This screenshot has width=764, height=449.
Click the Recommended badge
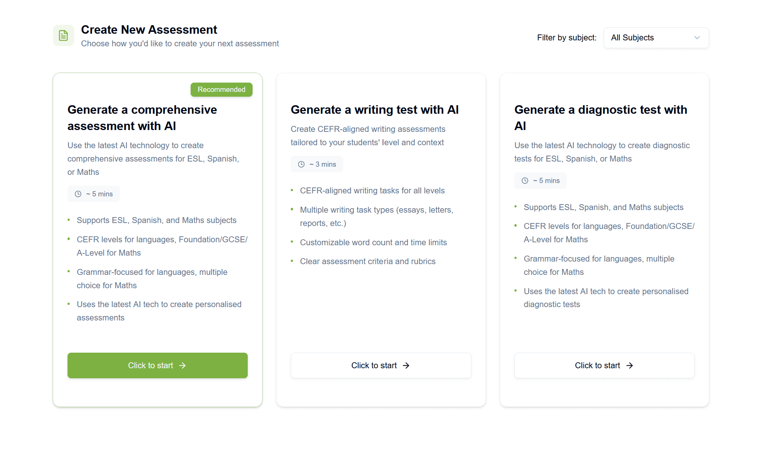coord(221,89)
